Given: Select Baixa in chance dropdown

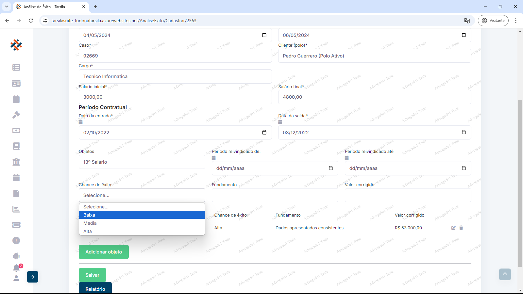Looking at the screenshot, I should (142, 215).
